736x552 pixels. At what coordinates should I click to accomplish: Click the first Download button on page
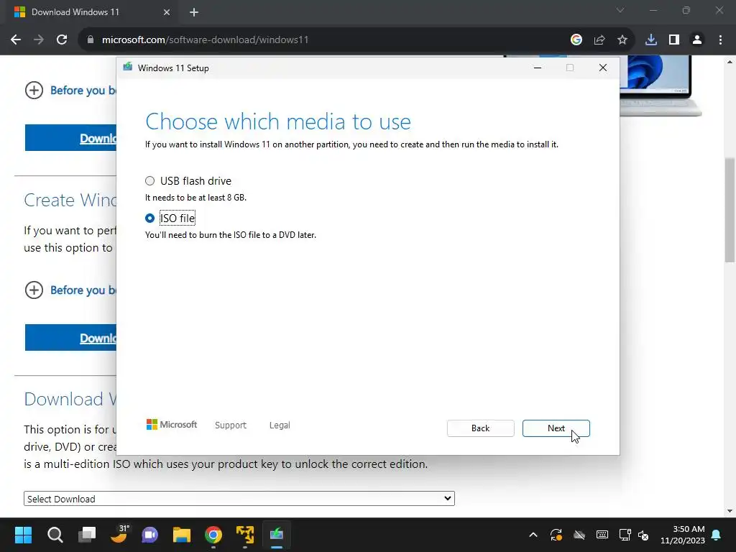click(70, 138)
